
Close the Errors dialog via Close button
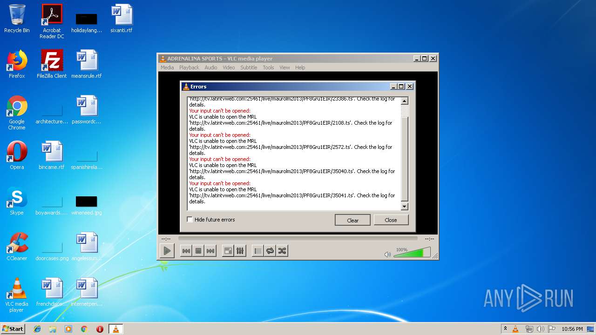point(391,220)
